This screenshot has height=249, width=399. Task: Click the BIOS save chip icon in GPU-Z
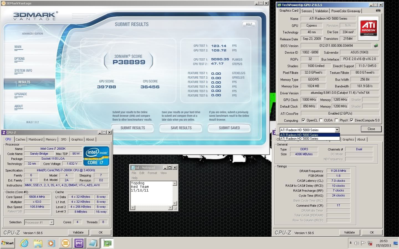point(376,45)
